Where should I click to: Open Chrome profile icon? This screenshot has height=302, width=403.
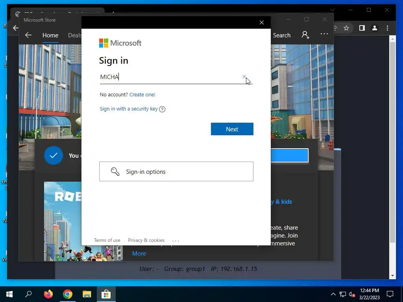[x=375, y=28]
